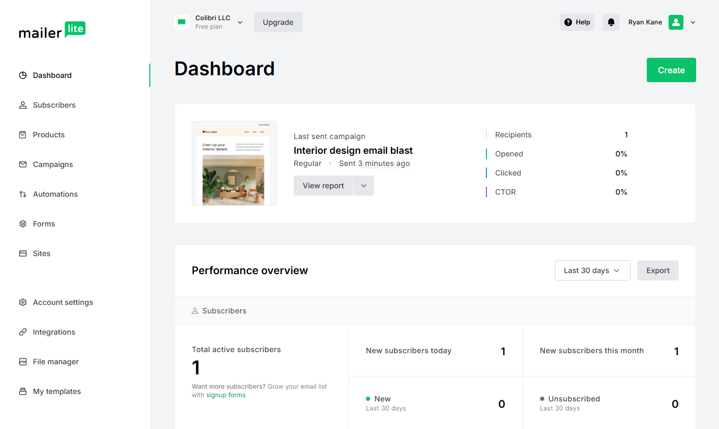
Task: Select the Campaigns envelope icon
Action: click(23, 164)
